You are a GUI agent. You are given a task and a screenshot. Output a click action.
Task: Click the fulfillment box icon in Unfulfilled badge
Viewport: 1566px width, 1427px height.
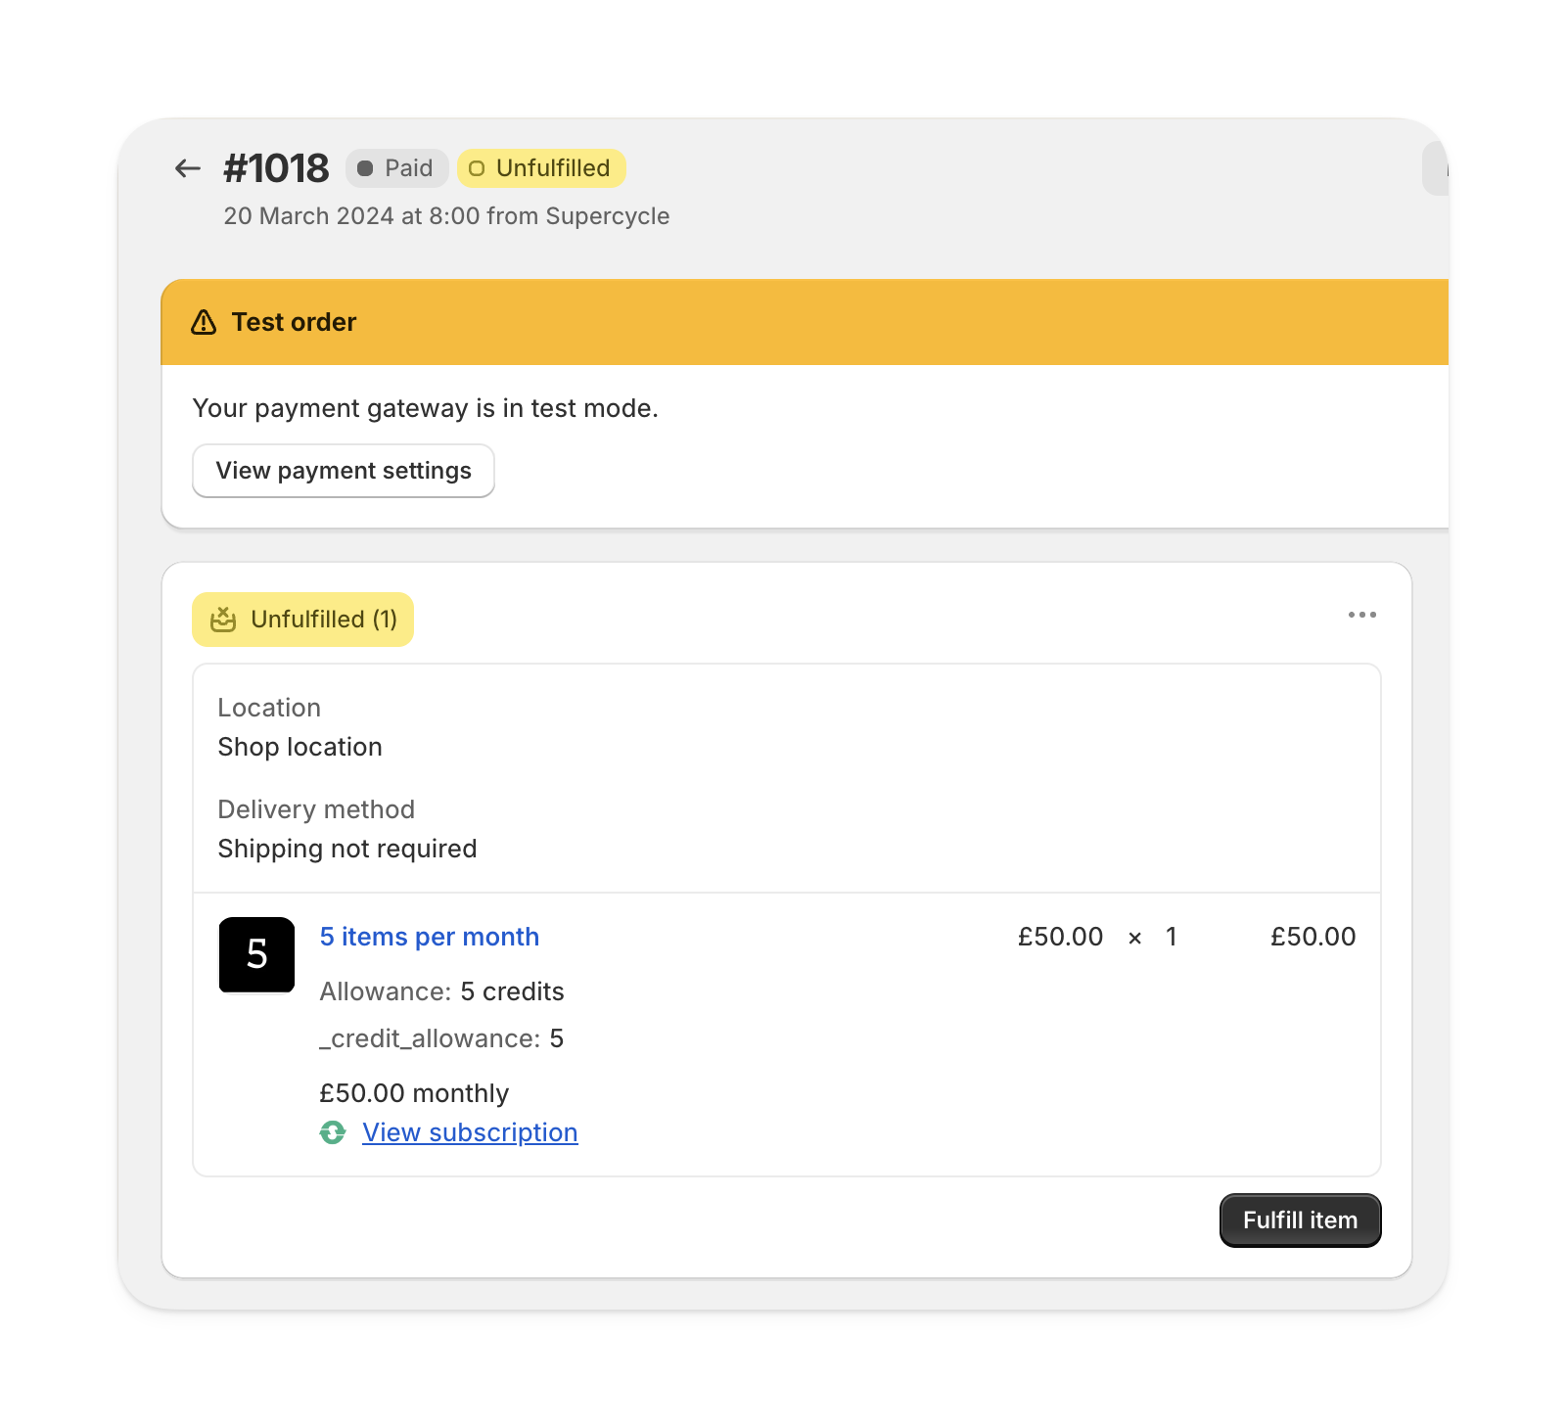tap(223, 619)
